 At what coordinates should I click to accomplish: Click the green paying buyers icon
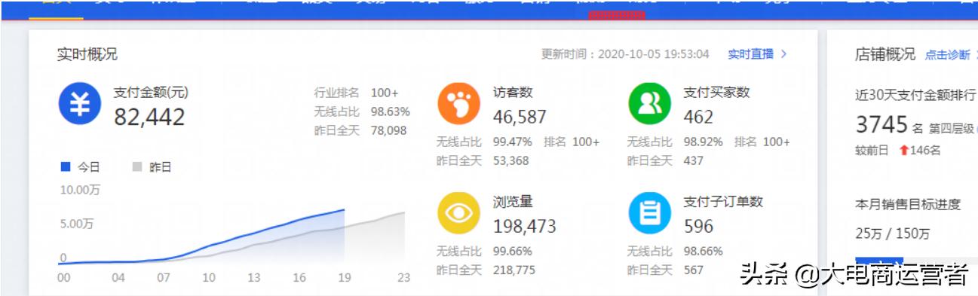[649, 104]
